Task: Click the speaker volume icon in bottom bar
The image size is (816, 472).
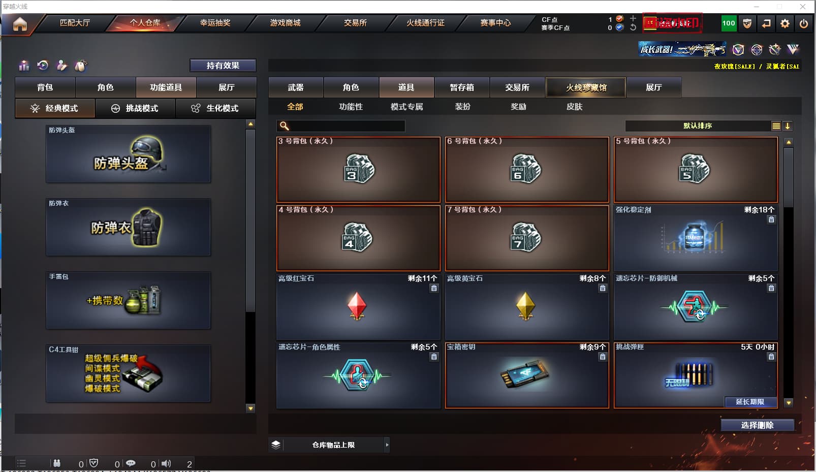Action: pos(166,463)
